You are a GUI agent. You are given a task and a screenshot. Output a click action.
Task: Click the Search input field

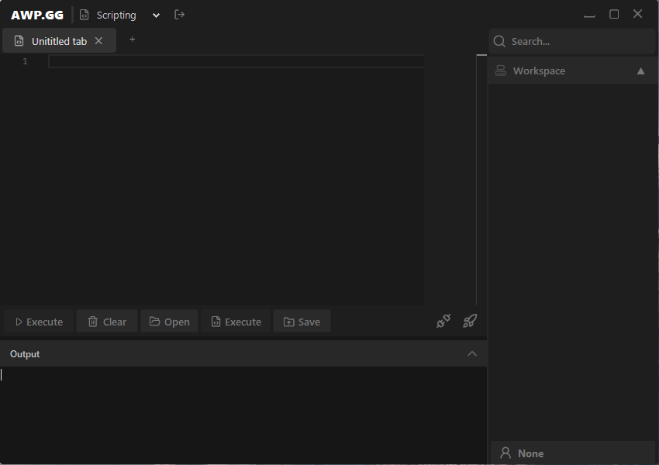point(578,41)
